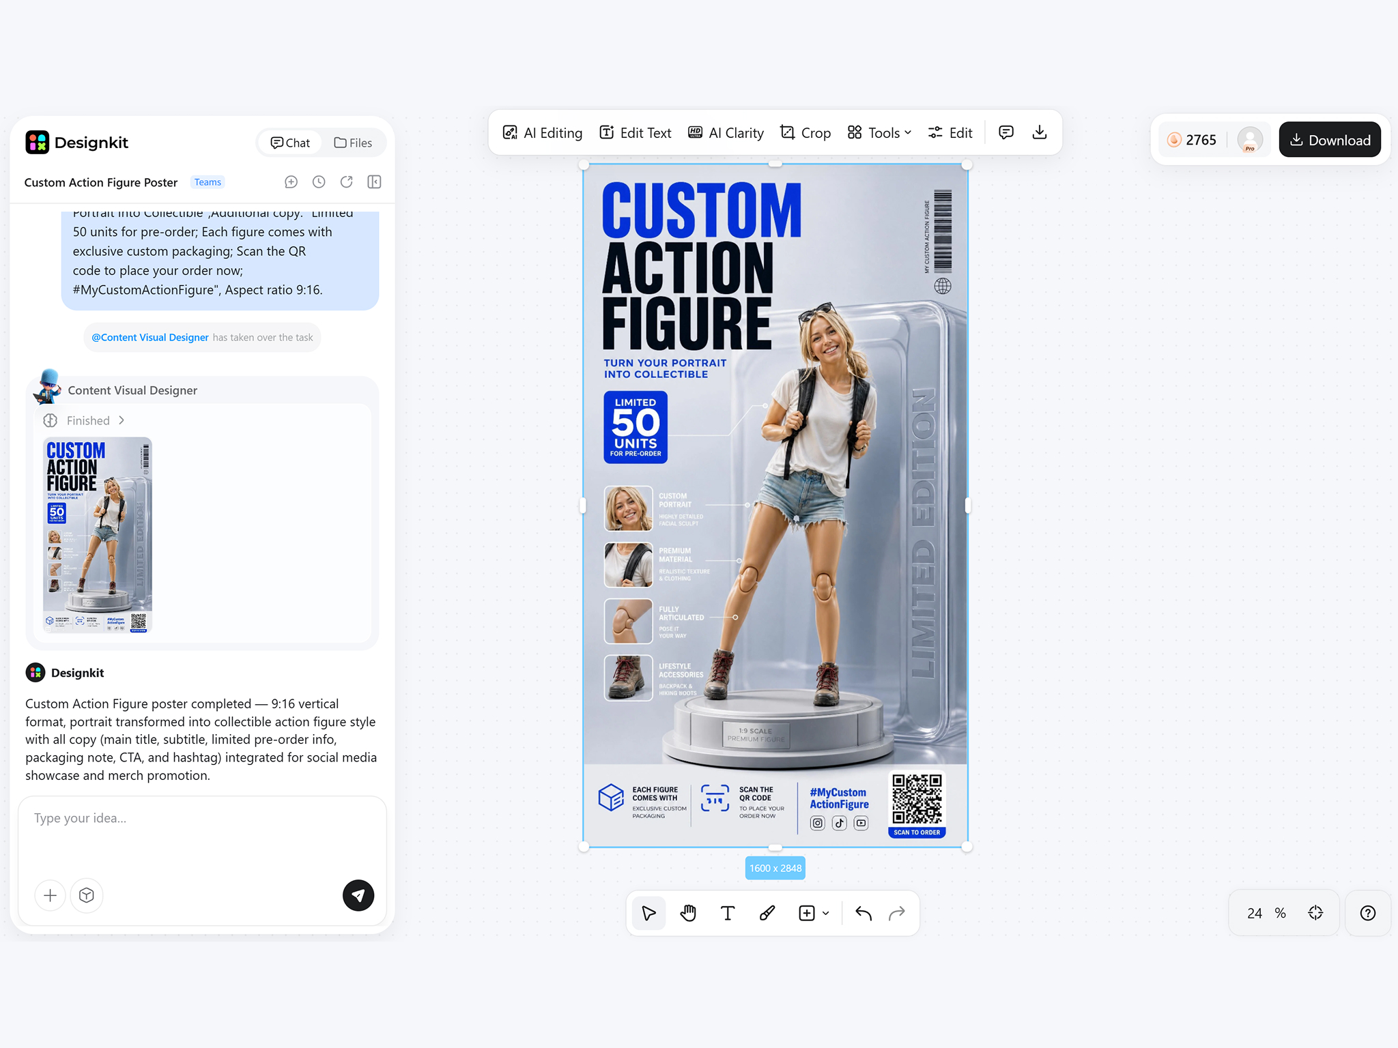Activate the hand pan tool
1398x1048 pixels.
(x=688, y=913)
